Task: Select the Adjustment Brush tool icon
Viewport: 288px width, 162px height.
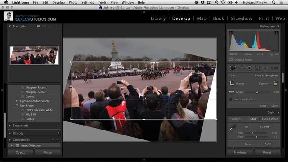Action: [274, 68]
